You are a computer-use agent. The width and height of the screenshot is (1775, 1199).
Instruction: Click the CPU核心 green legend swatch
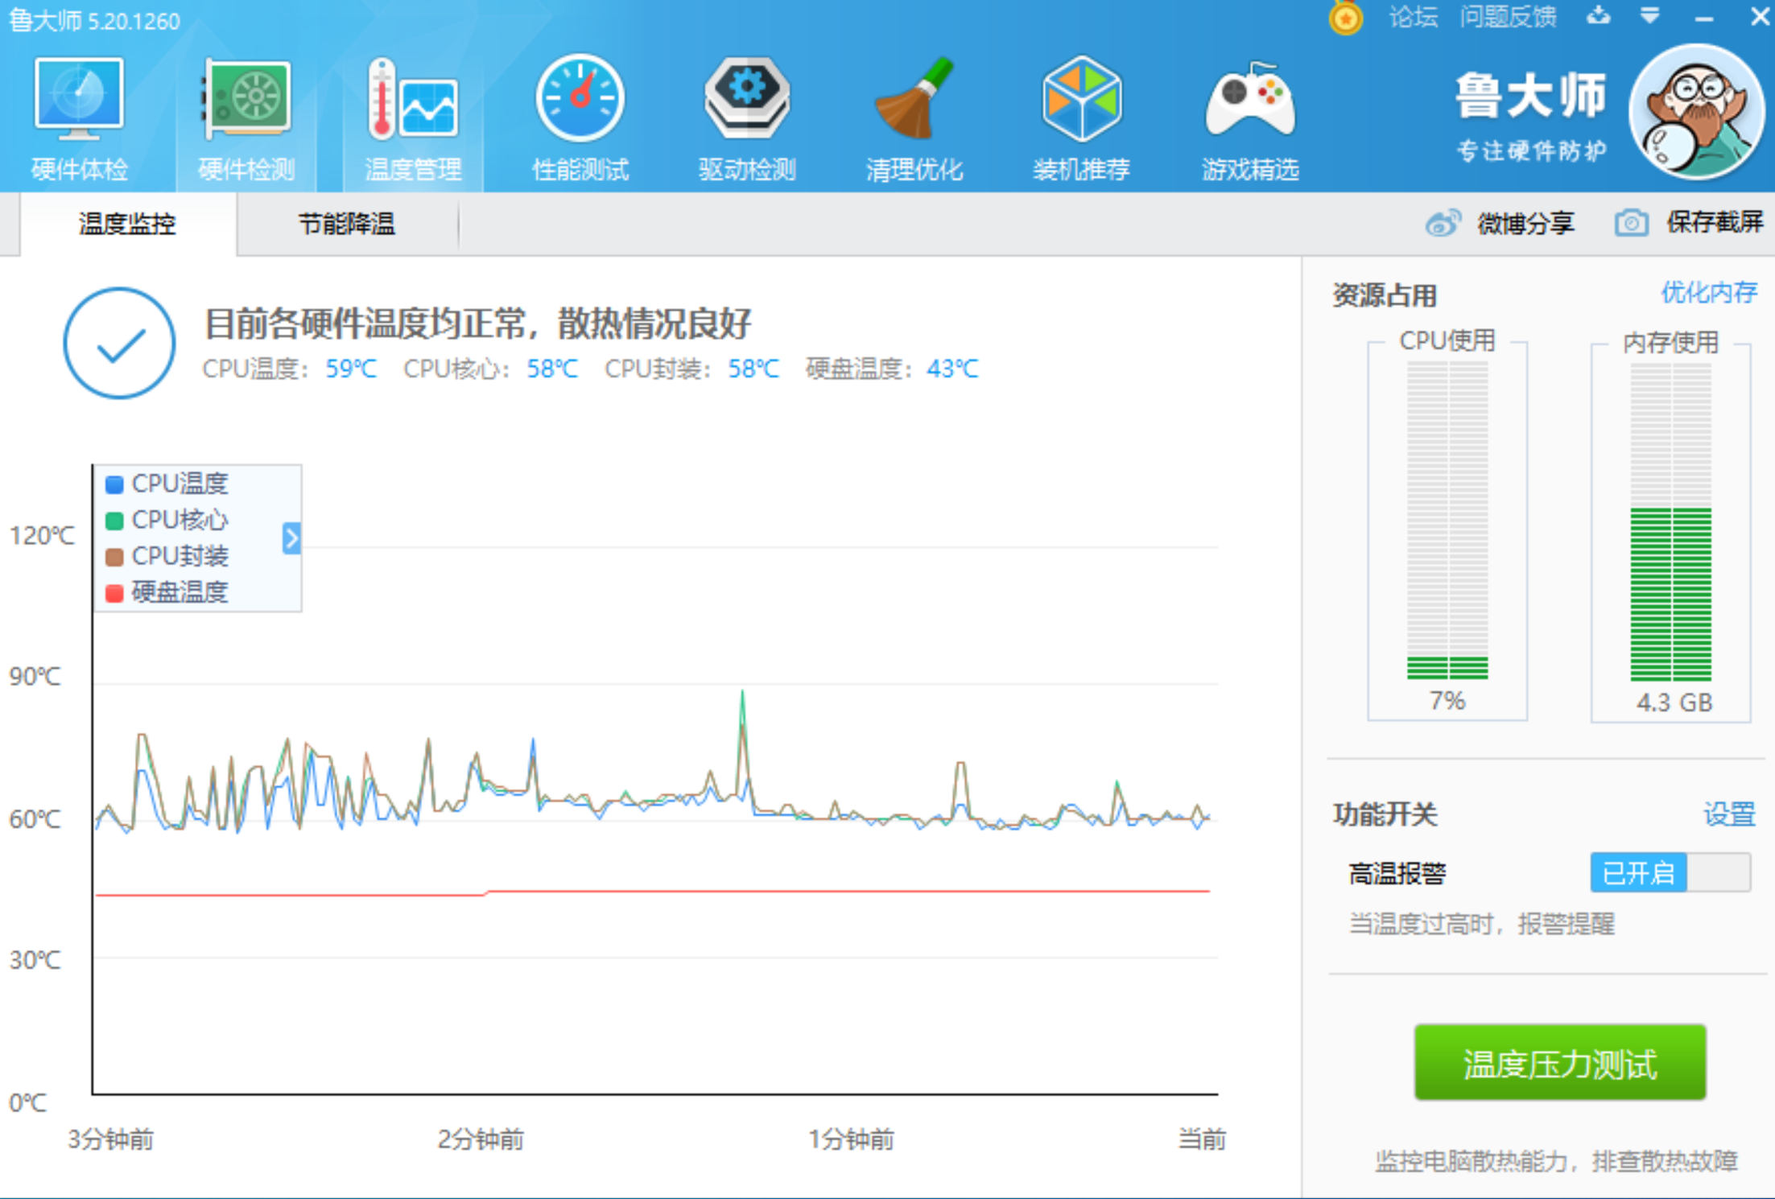click(114, 521)
